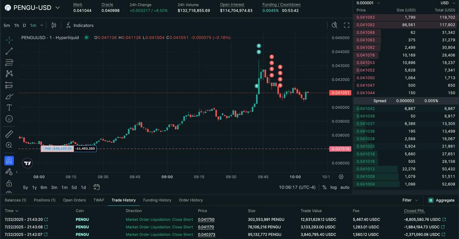Toggle percent scale on price axis
Viewport: 459px width, 239px height.
click(x=324, y=187)
